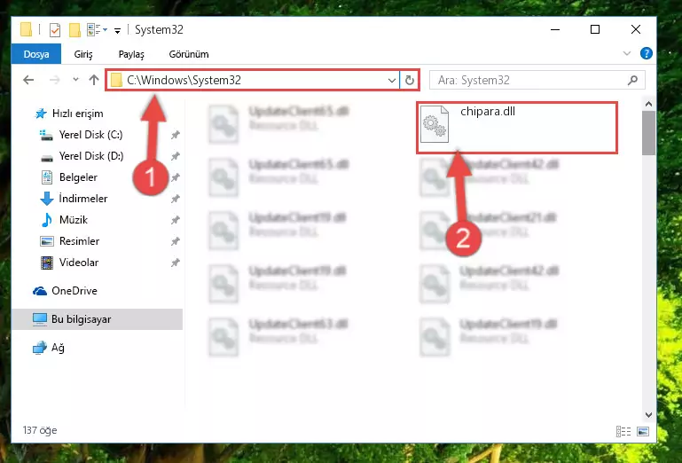Select the chipara.dll file icon
This screenshot has height=463, width=682.
[435, 124]
